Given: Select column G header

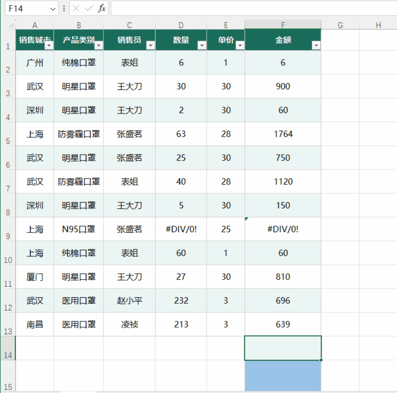Looking at the screenshot, I should 340,25.
